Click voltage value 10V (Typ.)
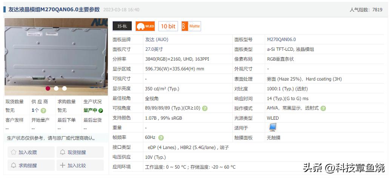 pos(155,157)
